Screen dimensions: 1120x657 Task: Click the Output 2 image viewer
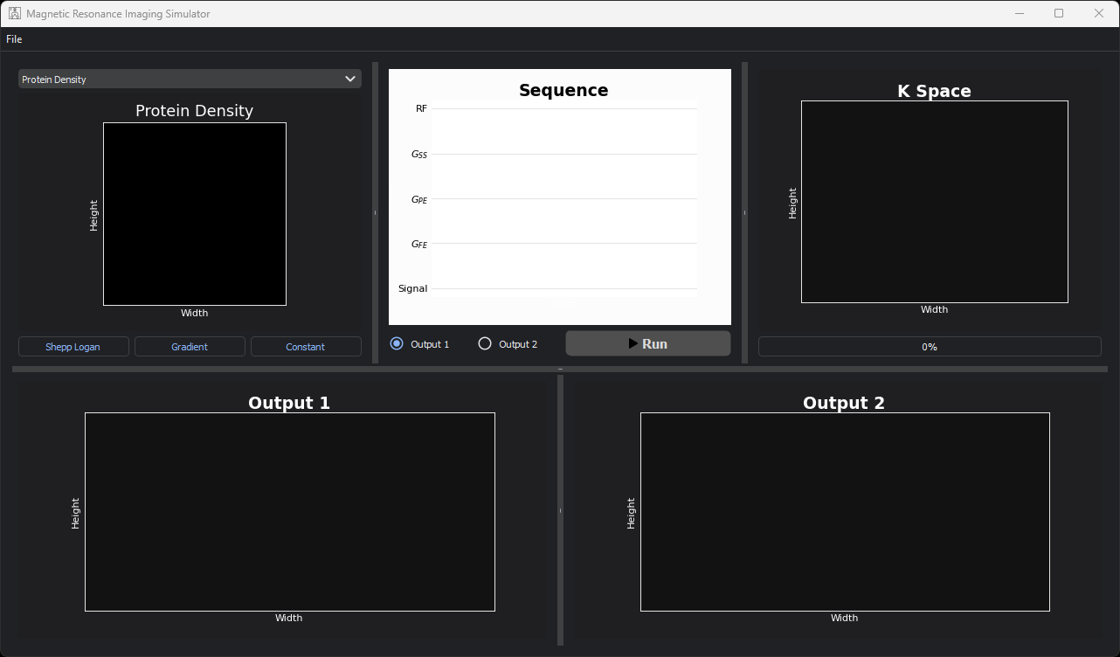click(x=845, y=512)
